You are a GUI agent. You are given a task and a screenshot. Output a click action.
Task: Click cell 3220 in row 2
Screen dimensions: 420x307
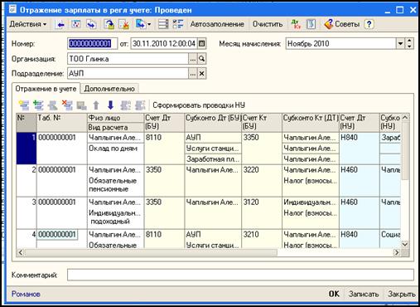pyautogui.click(x=262, y=181)
